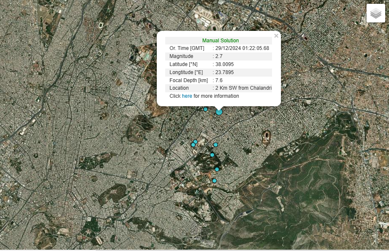Viewport: 389px width, 251px height.
Task: Select upper marker of the overlapping pair
Action: (x=195, y=142)
